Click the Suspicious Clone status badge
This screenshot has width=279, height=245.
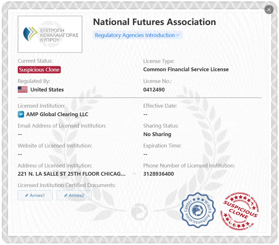click(x=39, y=70)
